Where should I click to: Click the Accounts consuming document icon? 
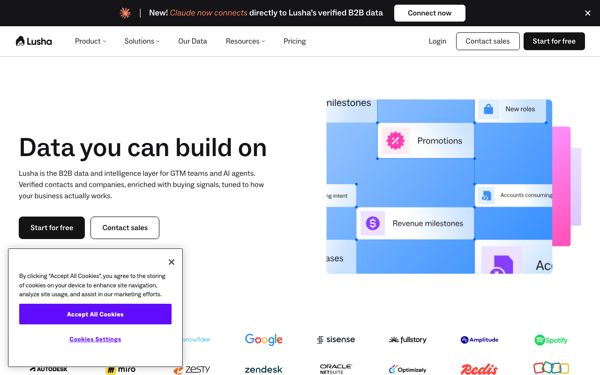(x=486, y=195)
